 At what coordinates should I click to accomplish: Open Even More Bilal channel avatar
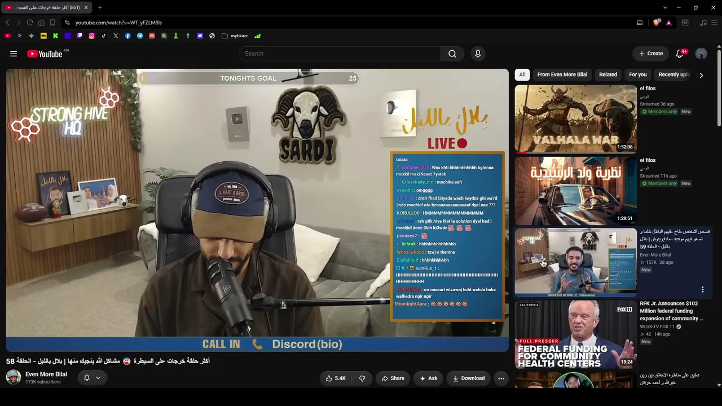(x=14, y=377)
